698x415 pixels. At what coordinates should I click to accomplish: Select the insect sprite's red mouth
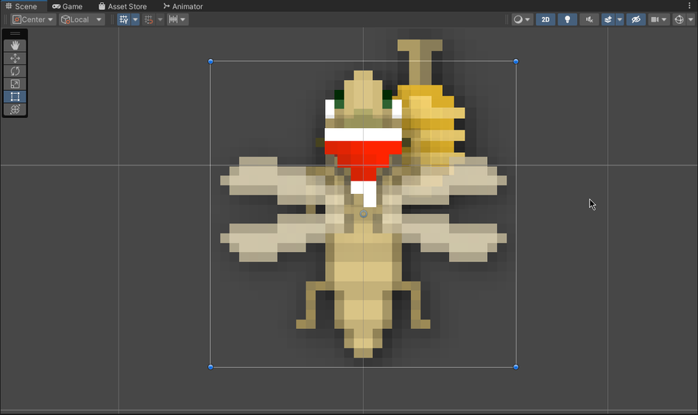tap(363, 161)
